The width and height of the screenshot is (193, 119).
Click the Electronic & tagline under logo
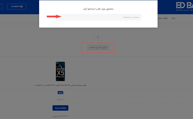(x=184, y=10)
